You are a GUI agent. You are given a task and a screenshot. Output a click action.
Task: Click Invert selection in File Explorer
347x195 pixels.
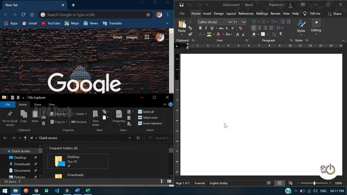(150, 123)
